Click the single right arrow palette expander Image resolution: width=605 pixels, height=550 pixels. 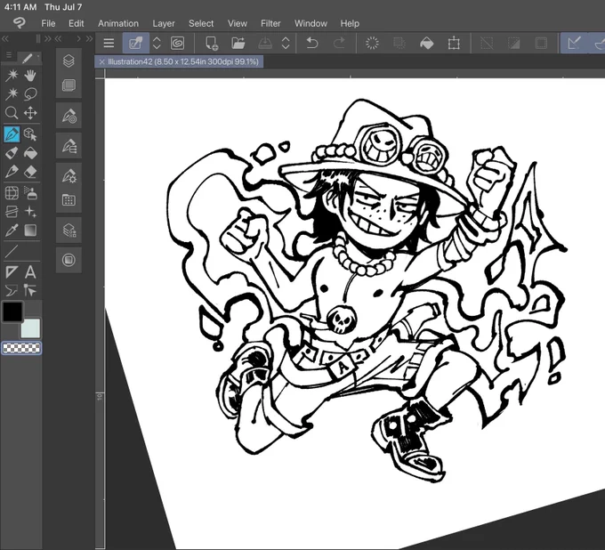click(x=78, y=38)
